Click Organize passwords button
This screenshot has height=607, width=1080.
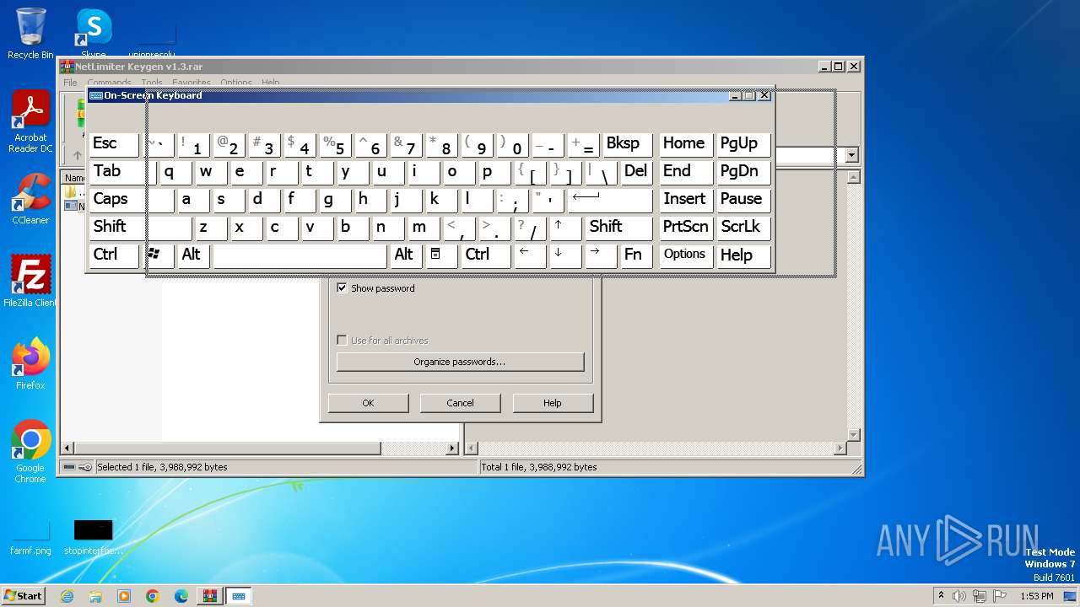(x=460, y=362)
